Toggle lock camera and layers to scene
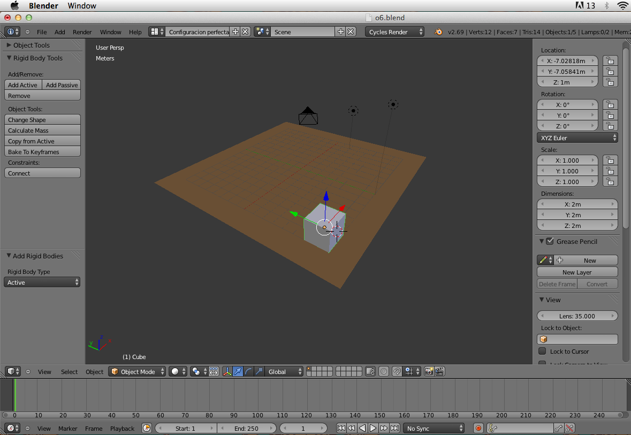This screenshot has height=435, width=631. (x=370, y=371)
